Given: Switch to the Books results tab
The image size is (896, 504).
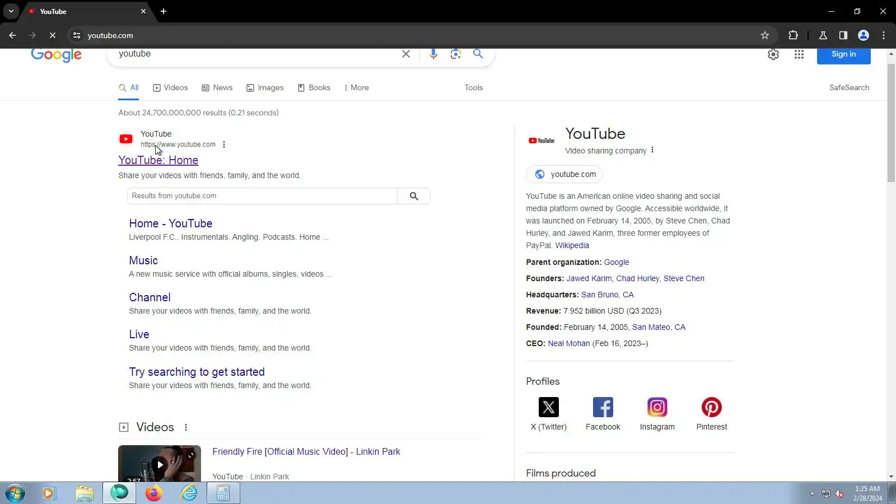Looking at the screenshot, I should [314, 88].
